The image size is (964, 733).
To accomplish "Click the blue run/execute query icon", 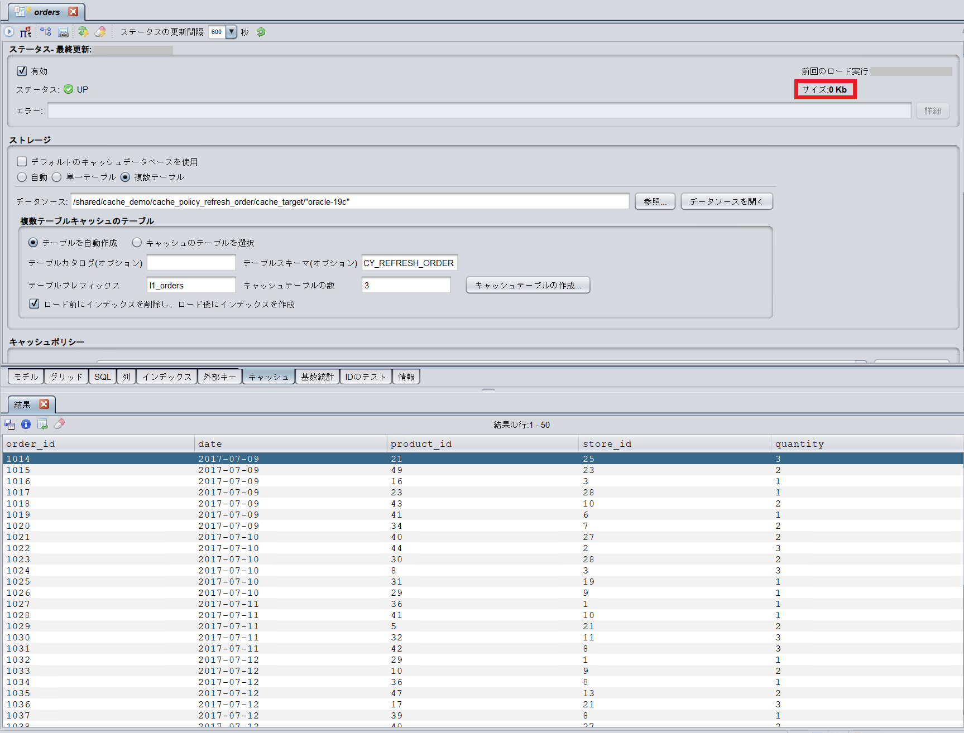I will click(x=9, y=32).
